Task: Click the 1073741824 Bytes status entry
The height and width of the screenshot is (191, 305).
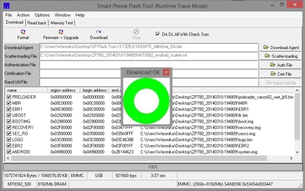Action: (x=36, y=176)
